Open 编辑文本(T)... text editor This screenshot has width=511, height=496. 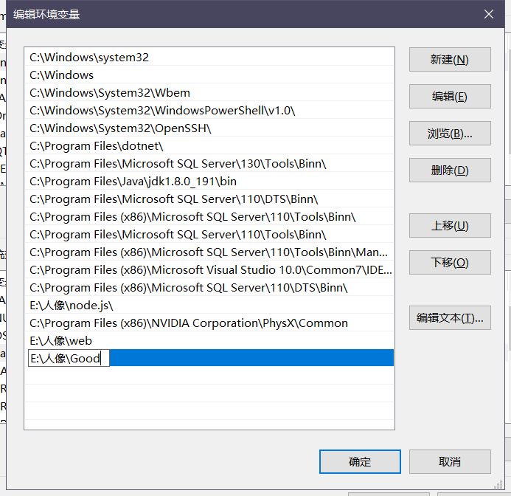(x=450, y=317)
